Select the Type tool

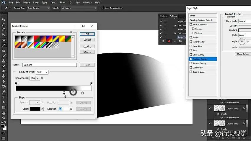click(x=4, y=97)
